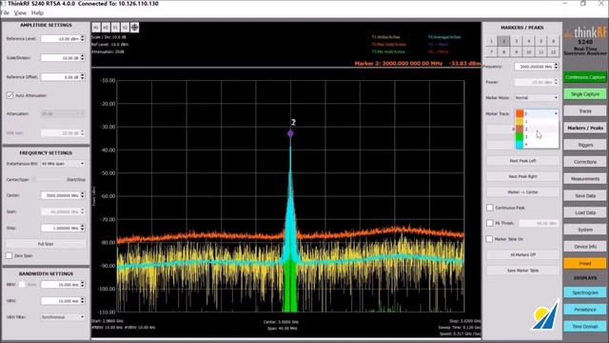Choose green trace 3 in Marker Trace list
The height and width of the screenshot is (343, 609).
[537, 136]
